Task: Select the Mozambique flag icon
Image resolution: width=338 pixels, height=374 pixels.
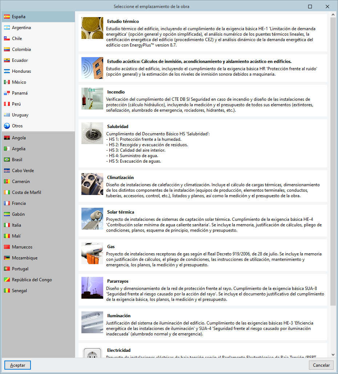Action: 7,258
